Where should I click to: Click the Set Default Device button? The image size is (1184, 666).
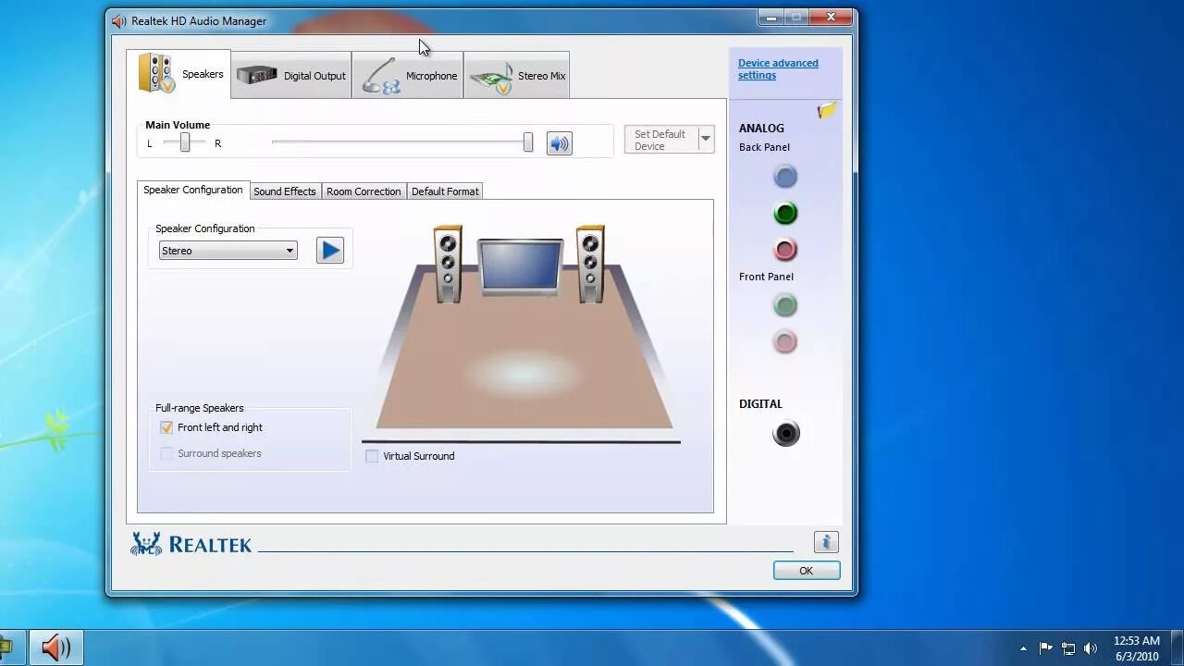[x=660, y=140]
